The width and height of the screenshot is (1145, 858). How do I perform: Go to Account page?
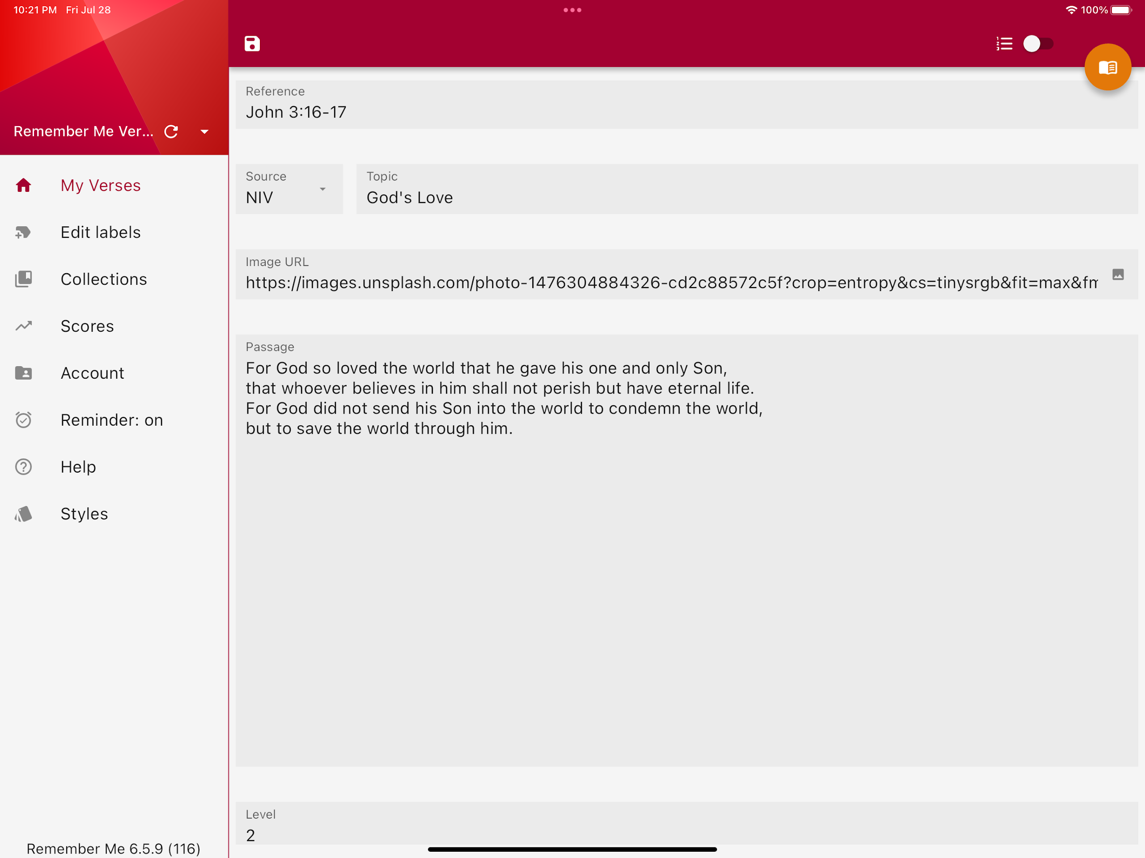[x=92, y=373]
